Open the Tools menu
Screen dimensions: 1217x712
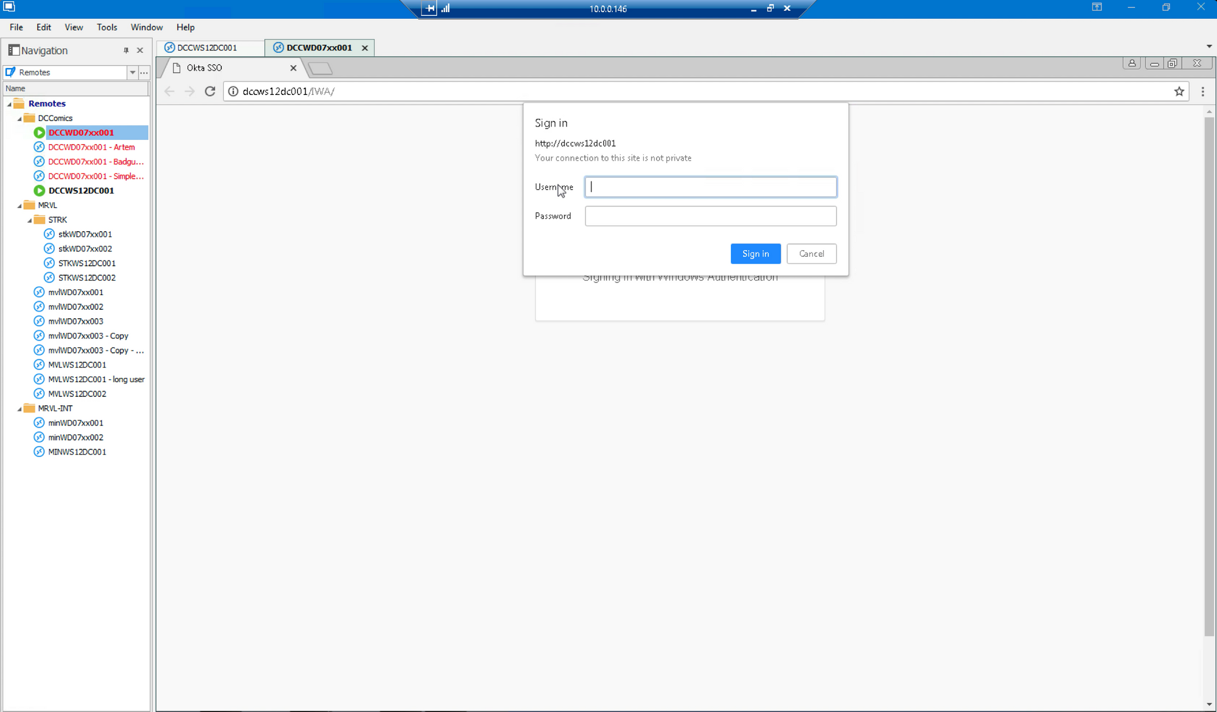tap(107, 27)
